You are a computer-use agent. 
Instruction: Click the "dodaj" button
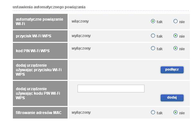coord(172,98)
